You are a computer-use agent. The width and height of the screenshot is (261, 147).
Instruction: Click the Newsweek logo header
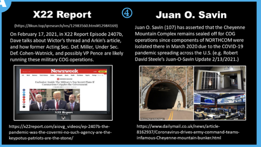(64, 71)
